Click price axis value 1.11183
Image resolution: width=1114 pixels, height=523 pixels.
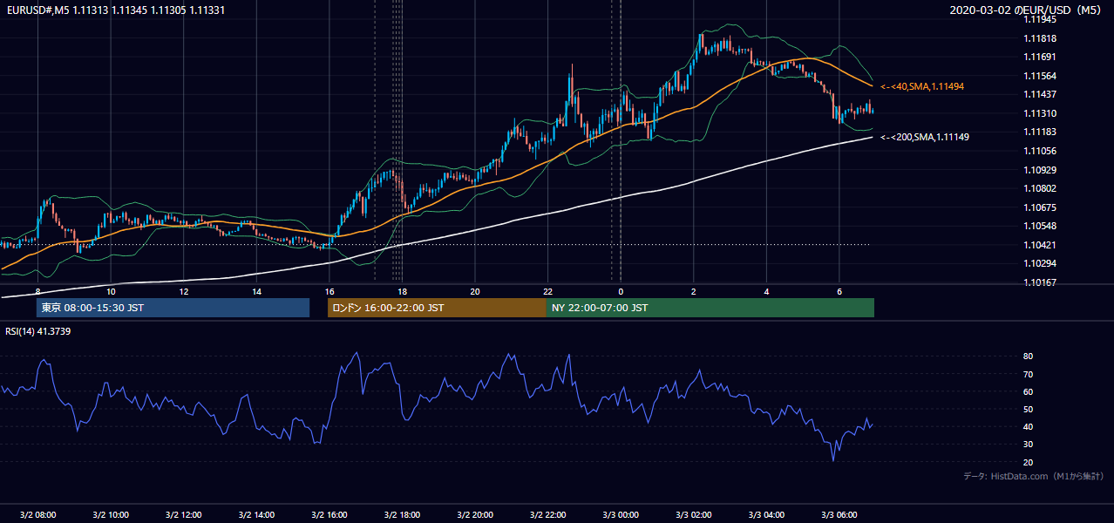[1041, 132]
